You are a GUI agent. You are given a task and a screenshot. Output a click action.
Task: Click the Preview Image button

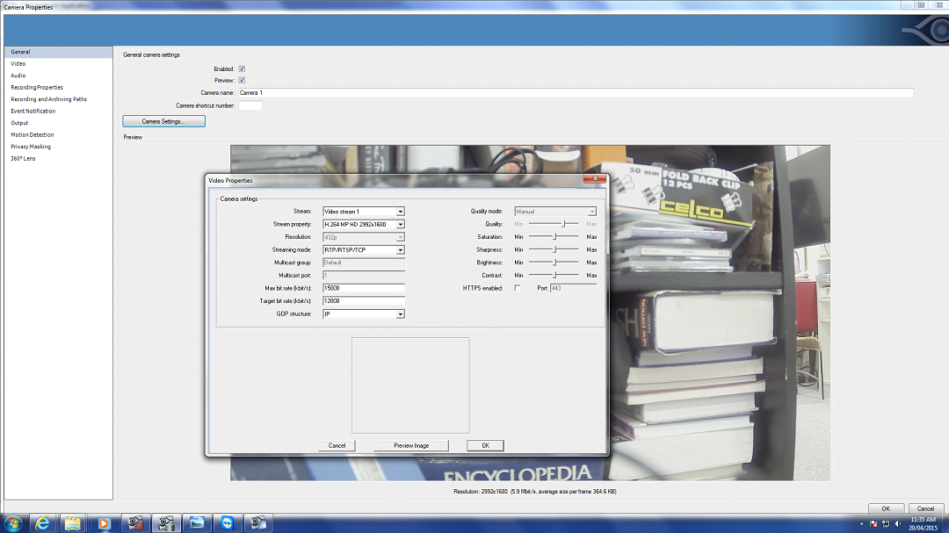point(411,445)
